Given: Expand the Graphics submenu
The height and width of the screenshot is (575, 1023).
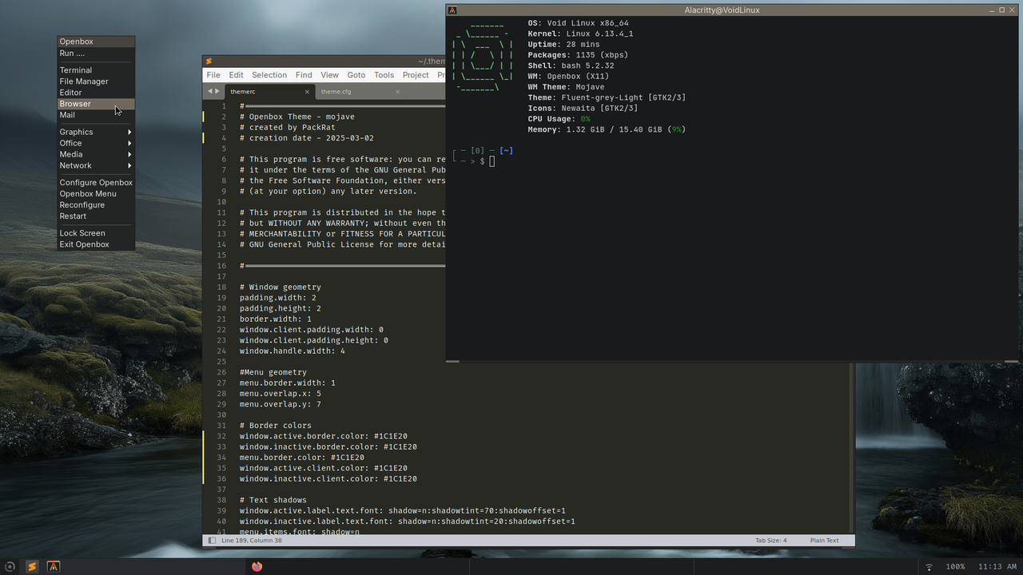Looking at the screenshot, I should pyautogui.click(x=96, y=132).
